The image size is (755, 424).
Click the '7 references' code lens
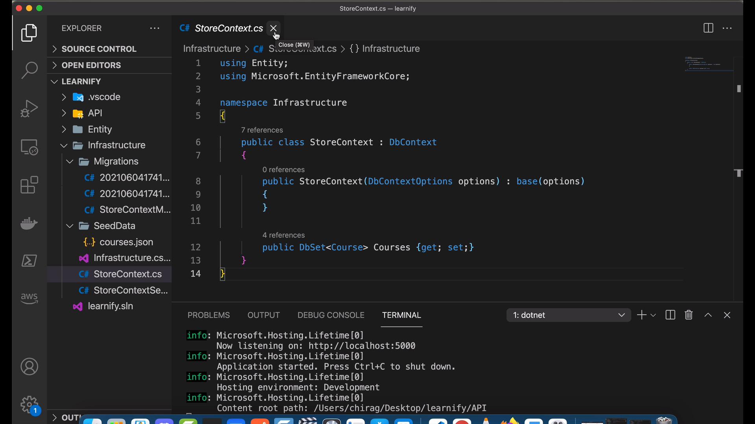point(262,130)
